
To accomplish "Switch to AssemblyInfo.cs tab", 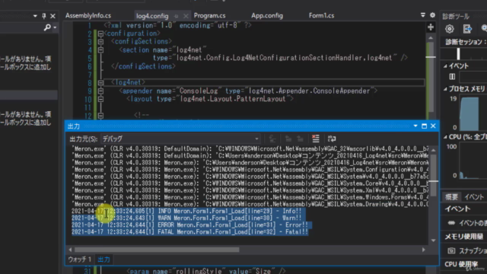I will pyautogui.click(x=88, y=15).
